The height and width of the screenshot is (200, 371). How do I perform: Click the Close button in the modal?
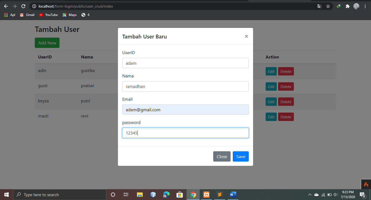pyautogui.click(x=222, y=156)
